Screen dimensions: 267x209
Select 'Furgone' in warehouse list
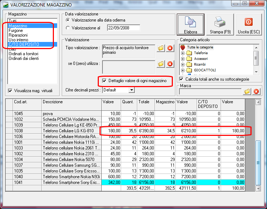pyautogui.click(x=32, y=30)
